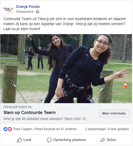Open the Oranje Fonds page name link
Screen dimensions: 133x146
tap(28, 7)
